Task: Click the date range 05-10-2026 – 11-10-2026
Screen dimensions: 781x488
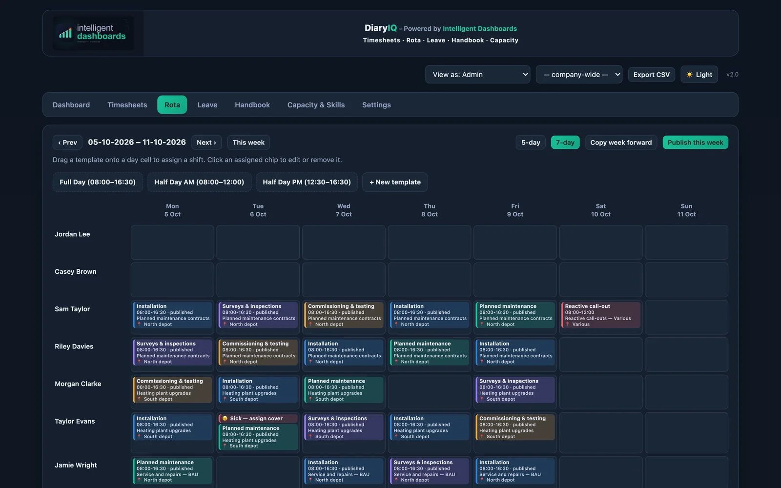Action: [137, 142]
